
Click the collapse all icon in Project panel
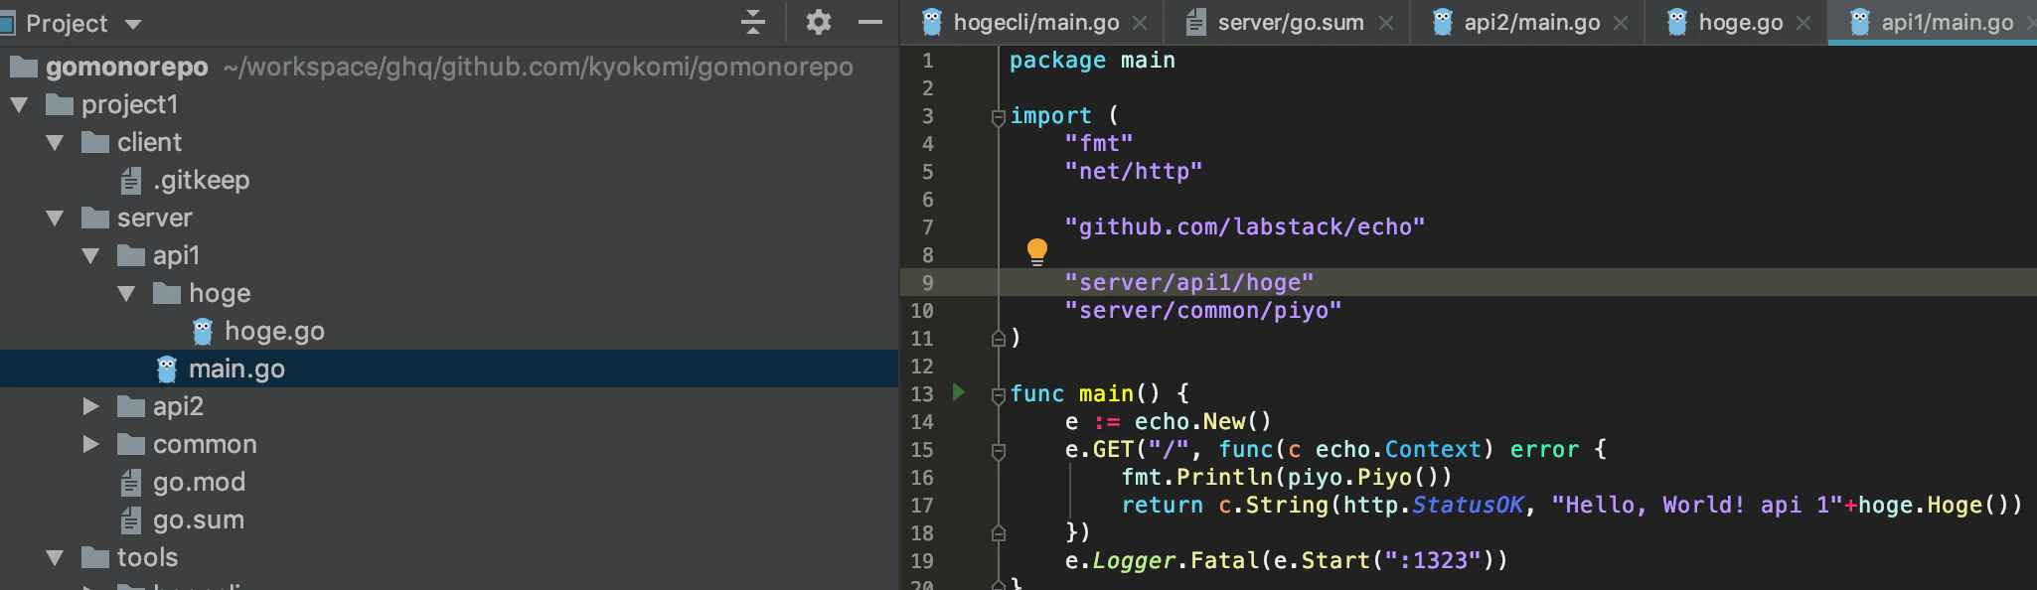coord(753,22)
